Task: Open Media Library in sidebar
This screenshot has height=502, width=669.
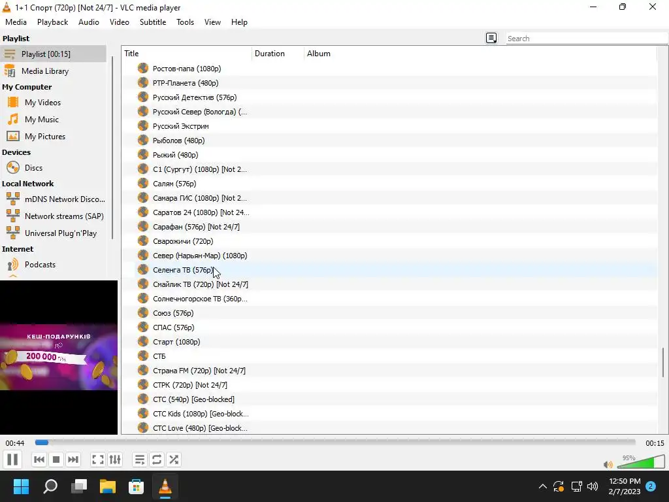Action: pyautogui.click(x=53, y=71)
